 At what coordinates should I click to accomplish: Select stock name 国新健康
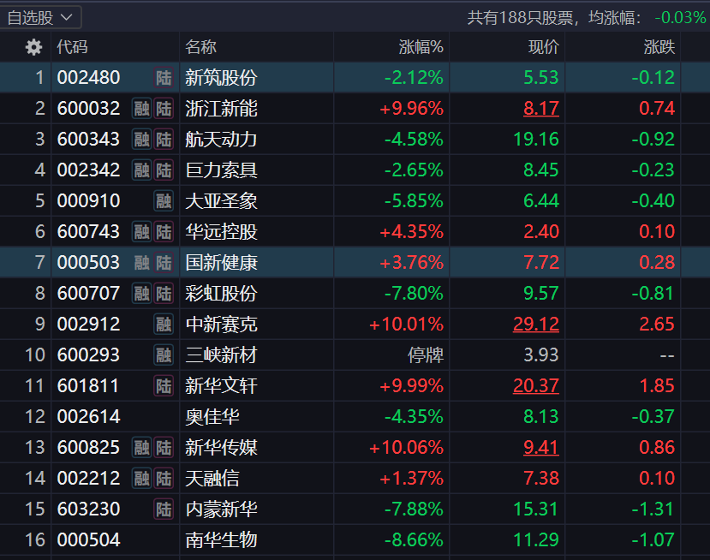pos(221,263)
